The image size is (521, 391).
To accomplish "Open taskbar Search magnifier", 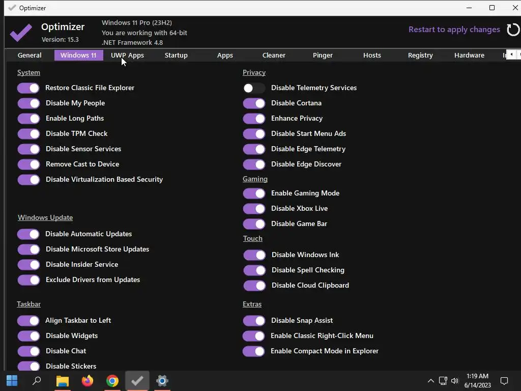I will (x=37, y=381).
